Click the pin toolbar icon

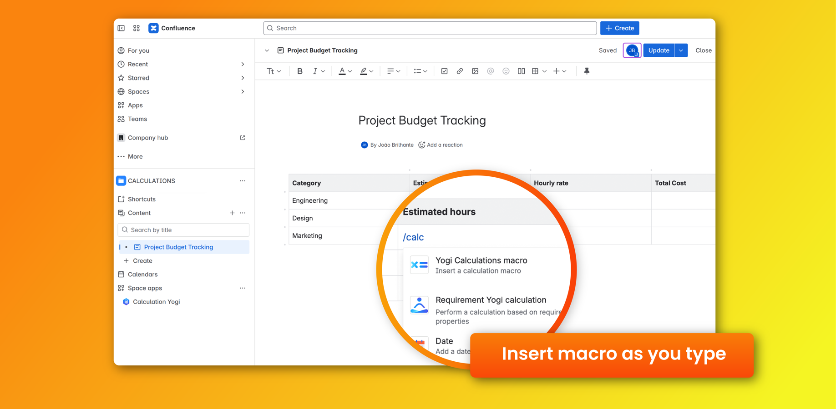click(587, 71)
